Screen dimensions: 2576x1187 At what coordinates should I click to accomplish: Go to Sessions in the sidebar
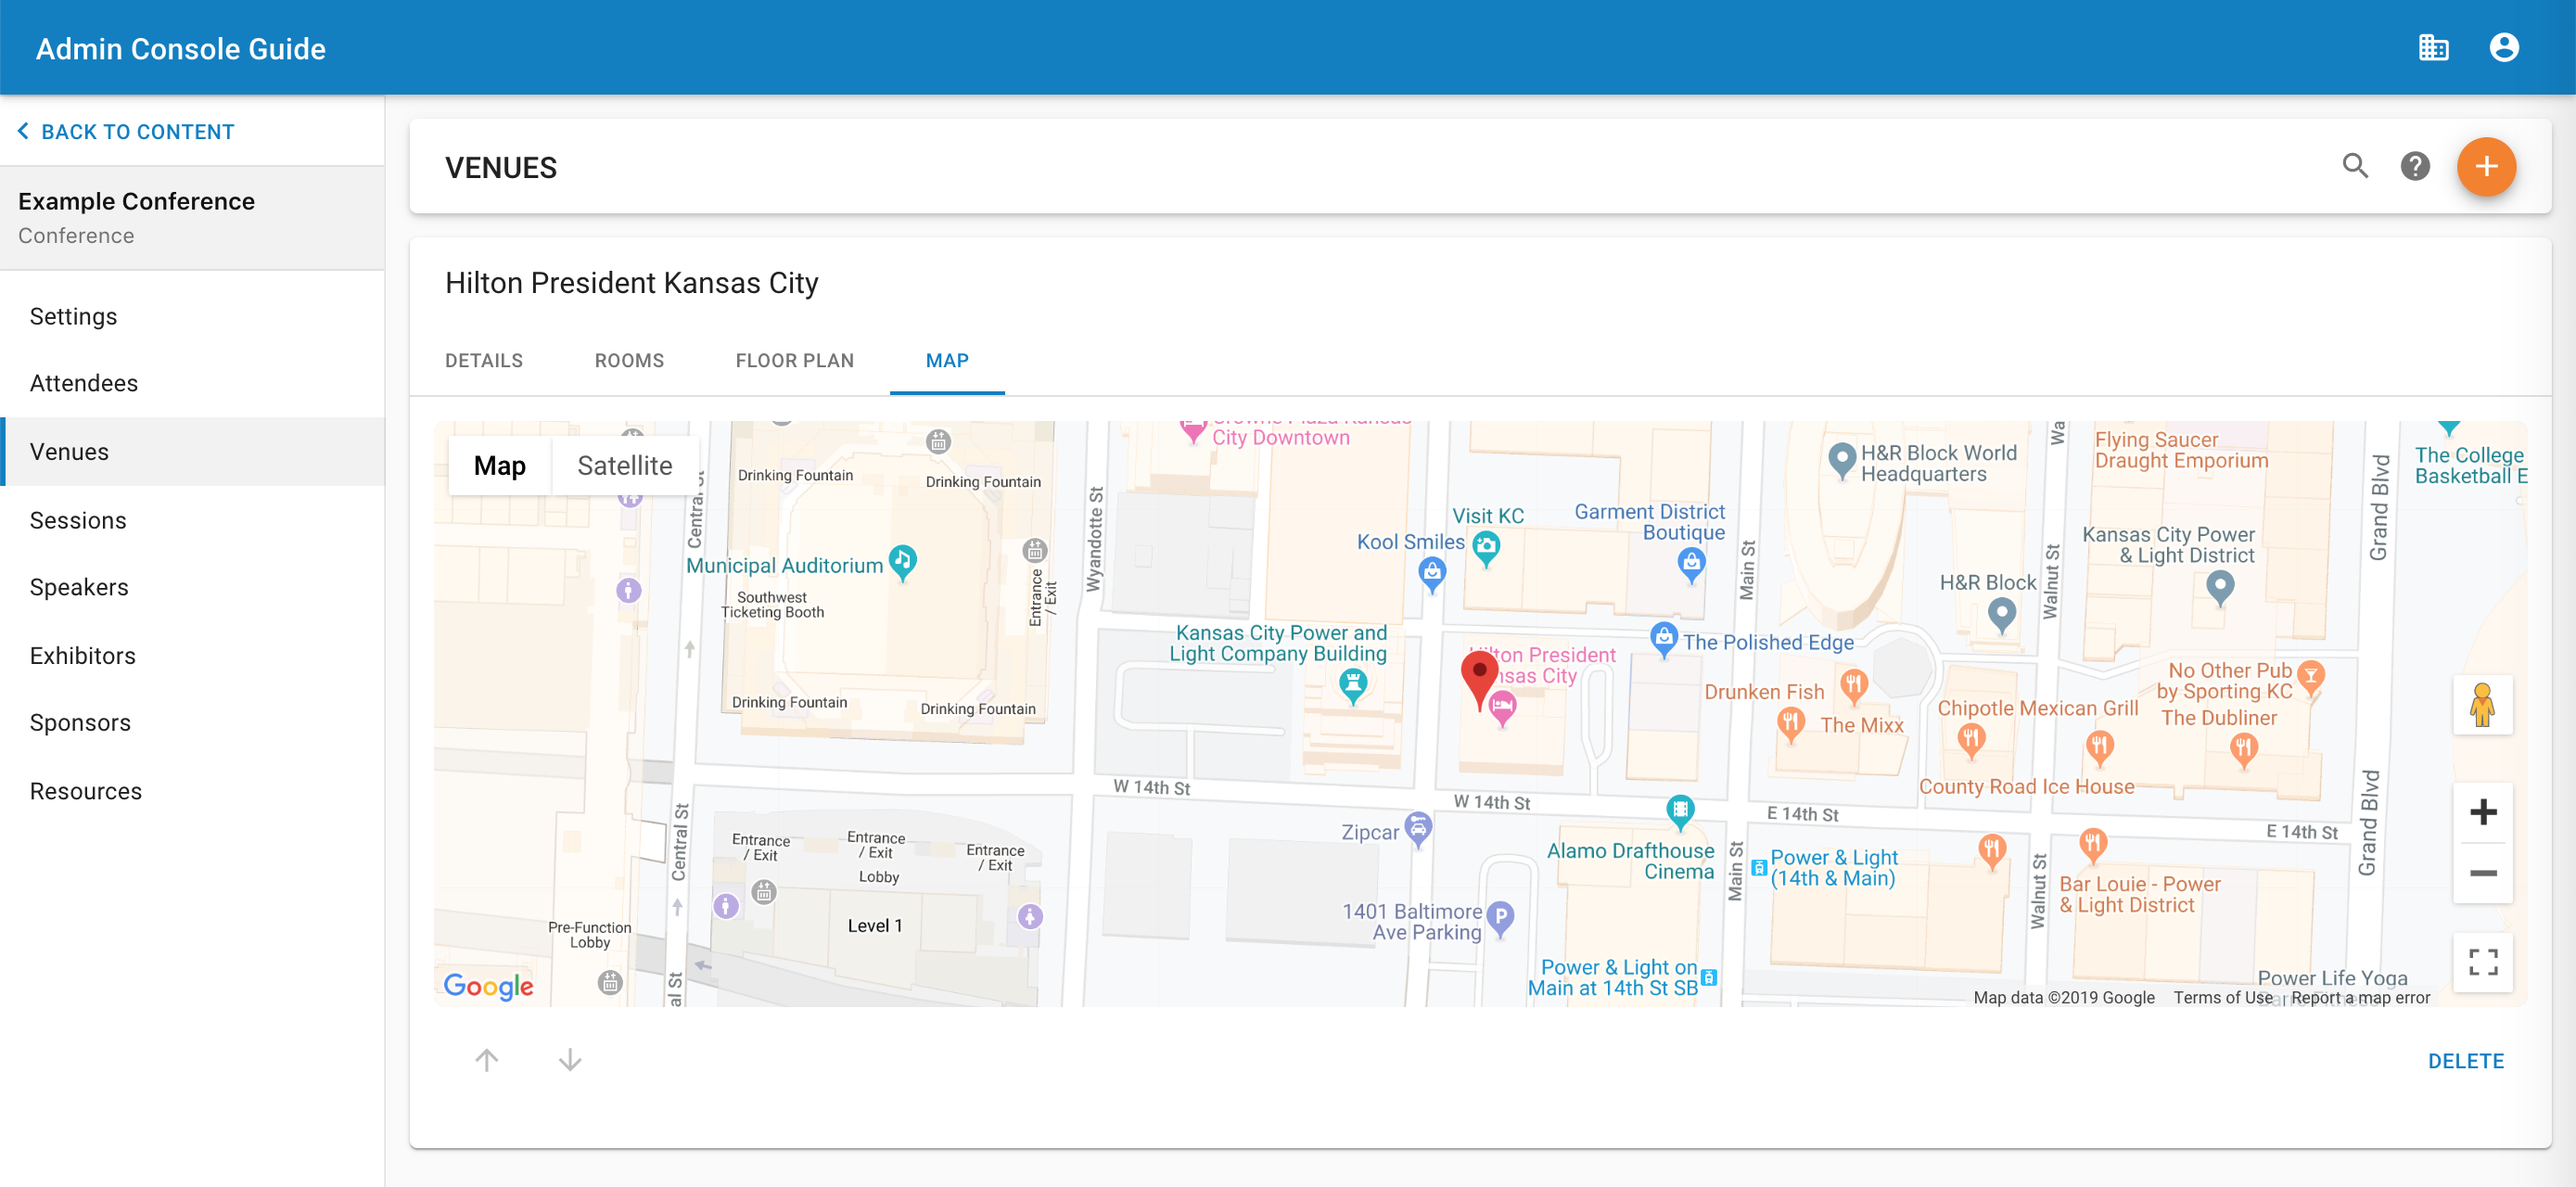click(192, 520)
